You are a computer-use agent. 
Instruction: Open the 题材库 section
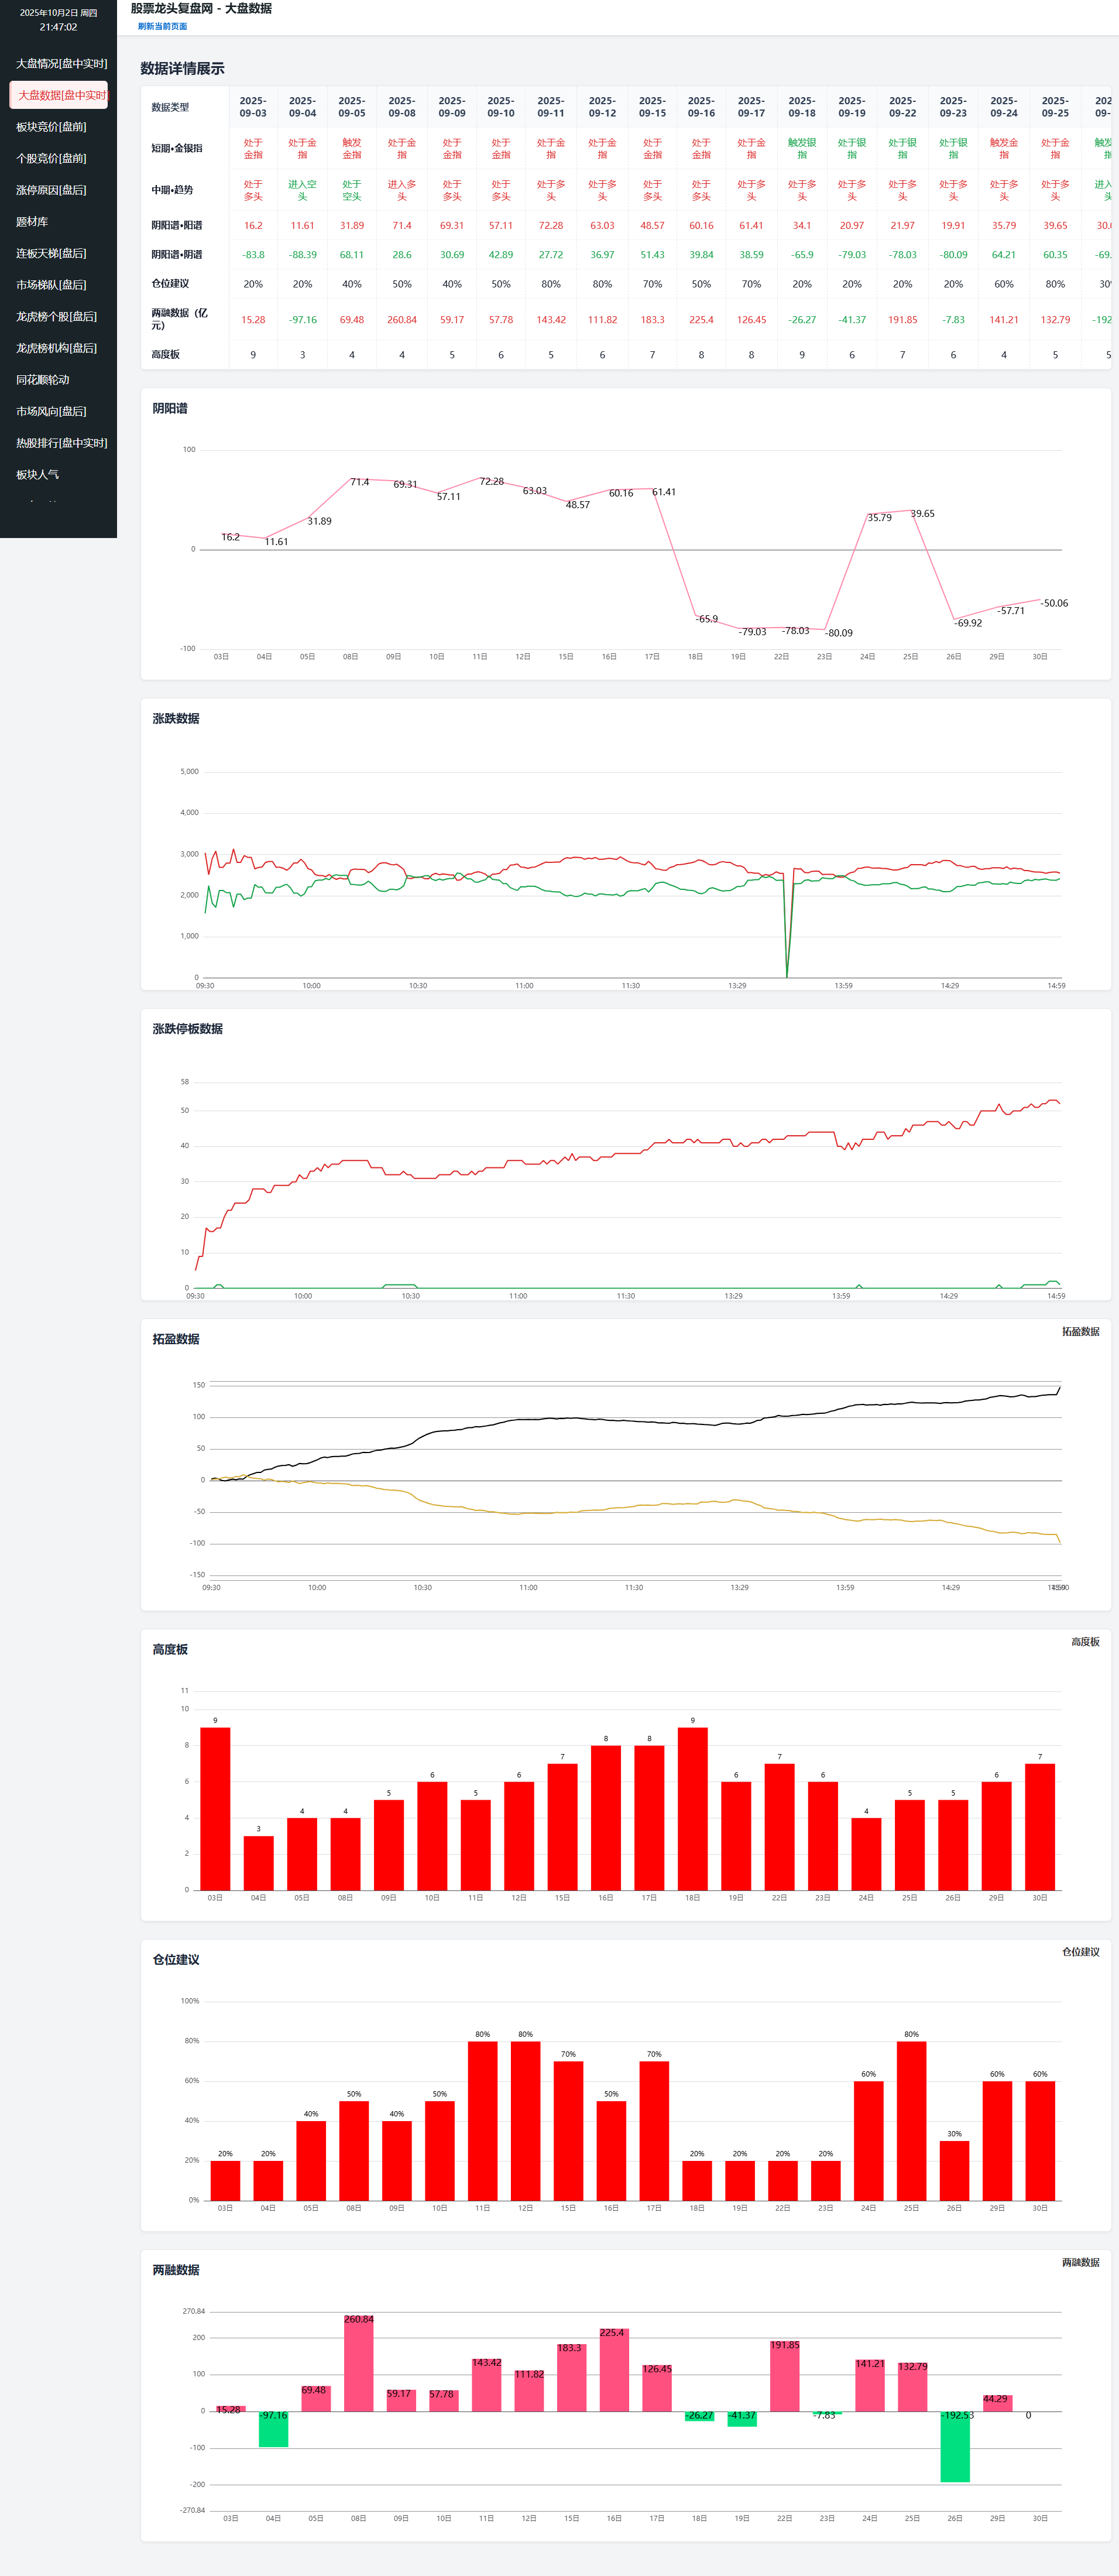[32, 222]
